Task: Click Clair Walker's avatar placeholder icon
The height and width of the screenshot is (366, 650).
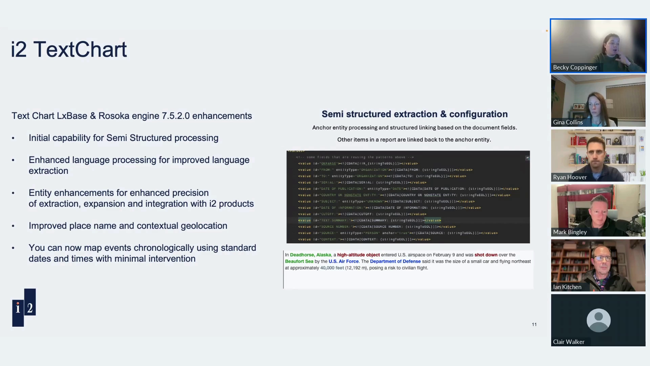Action: click(x=598, y=320)
